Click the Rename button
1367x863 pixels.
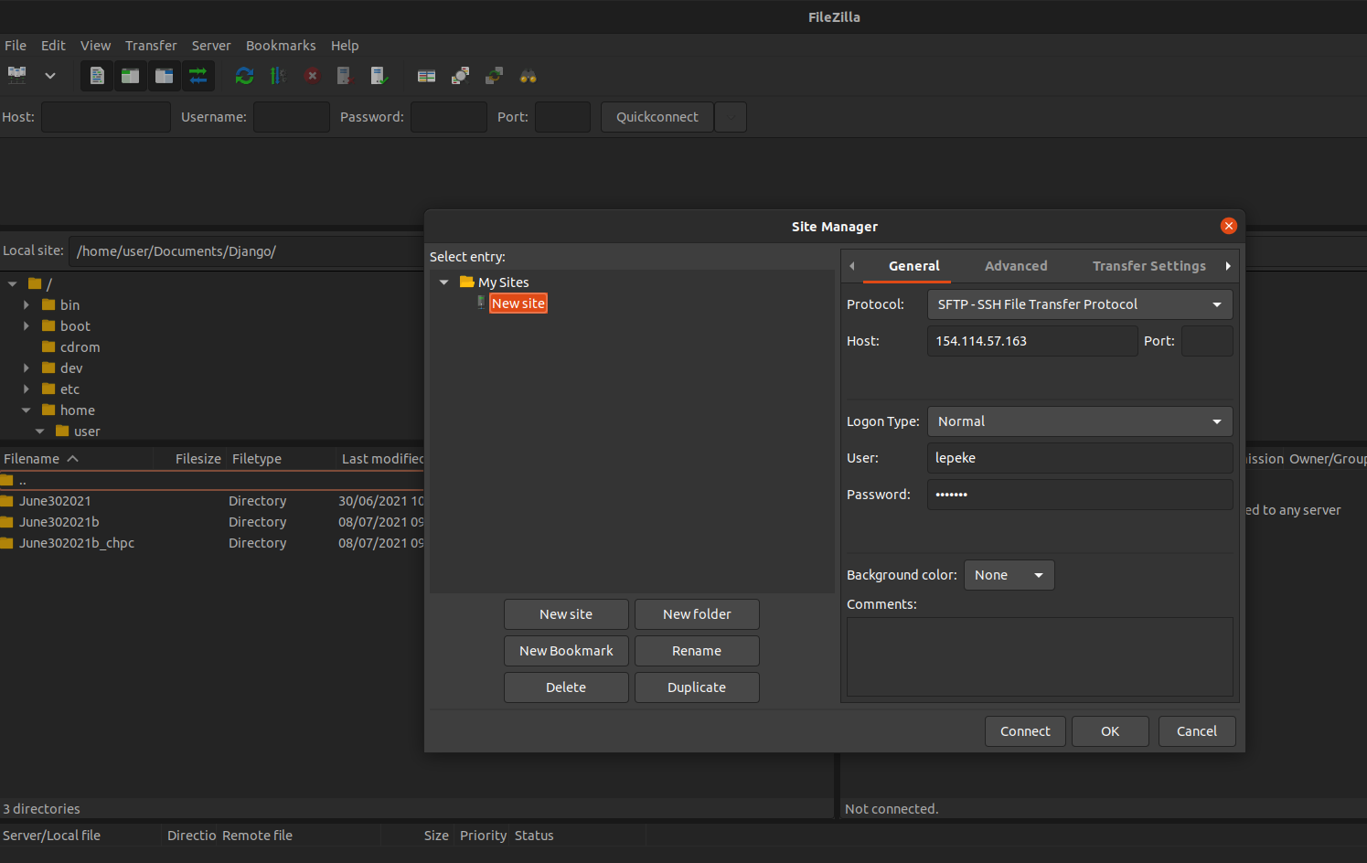(x=697, y=651)
